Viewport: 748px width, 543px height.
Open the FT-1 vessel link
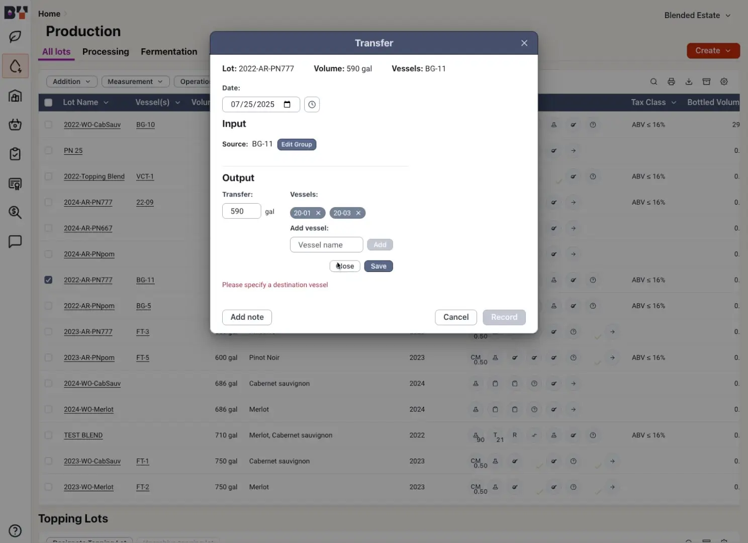[143, 461]
